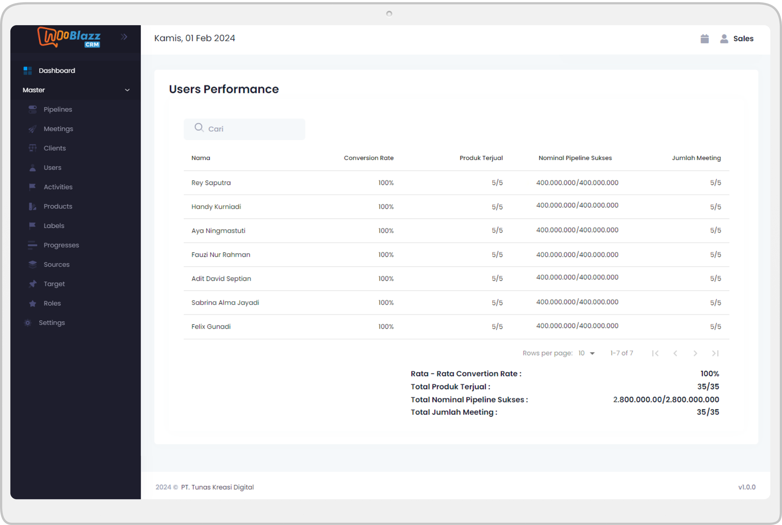
Task: Open Clients menu item
Action: click(x=55, y=148)
